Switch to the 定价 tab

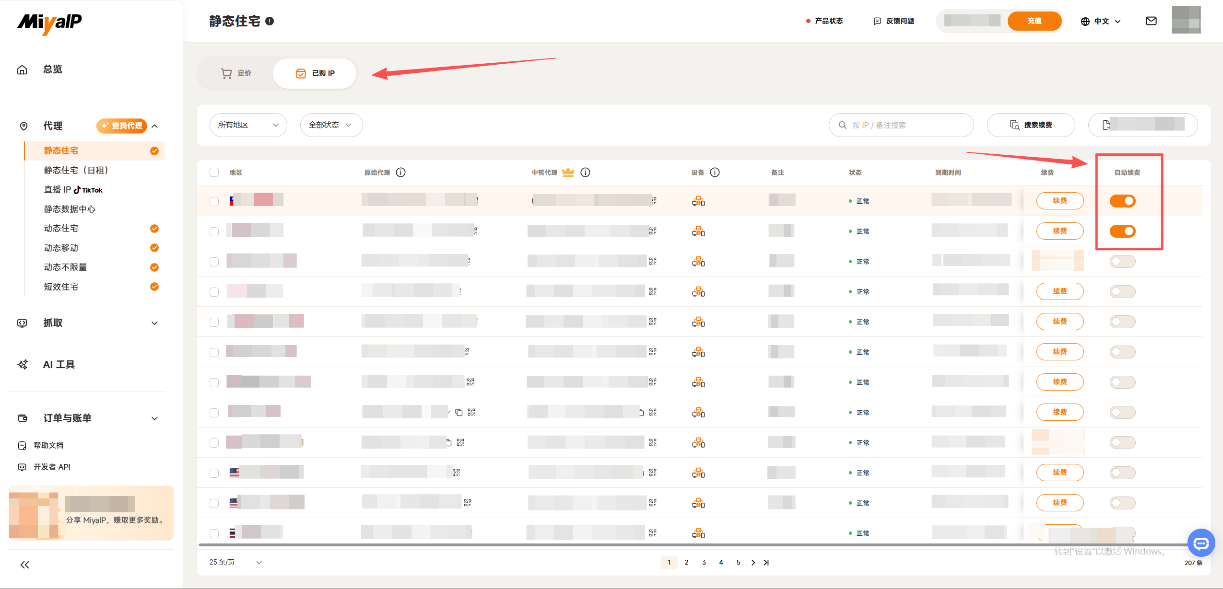(x=236, y=73)
